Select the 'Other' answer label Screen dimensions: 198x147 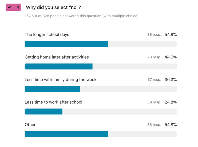(30, 125)
